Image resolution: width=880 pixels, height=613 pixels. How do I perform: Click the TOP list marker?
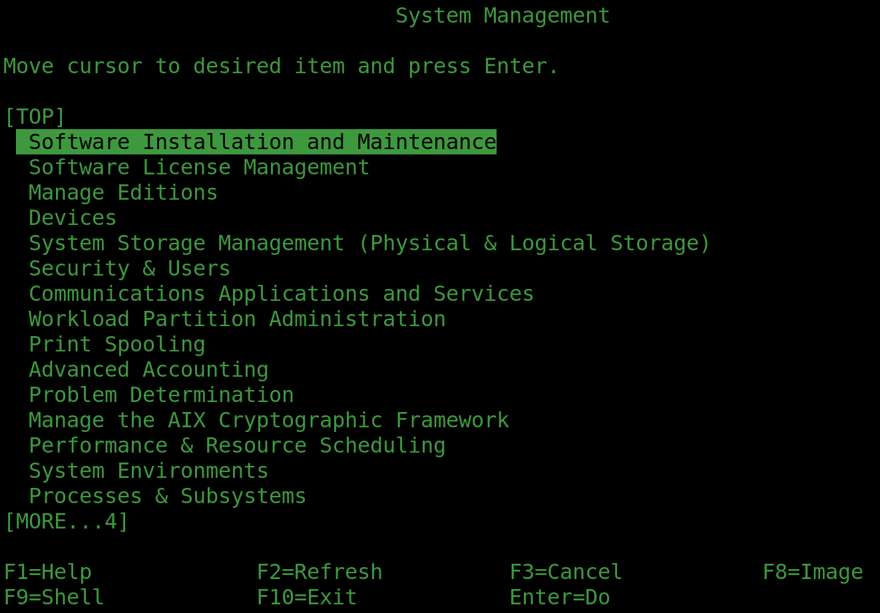pyautogui.click(x=34, y=116)
